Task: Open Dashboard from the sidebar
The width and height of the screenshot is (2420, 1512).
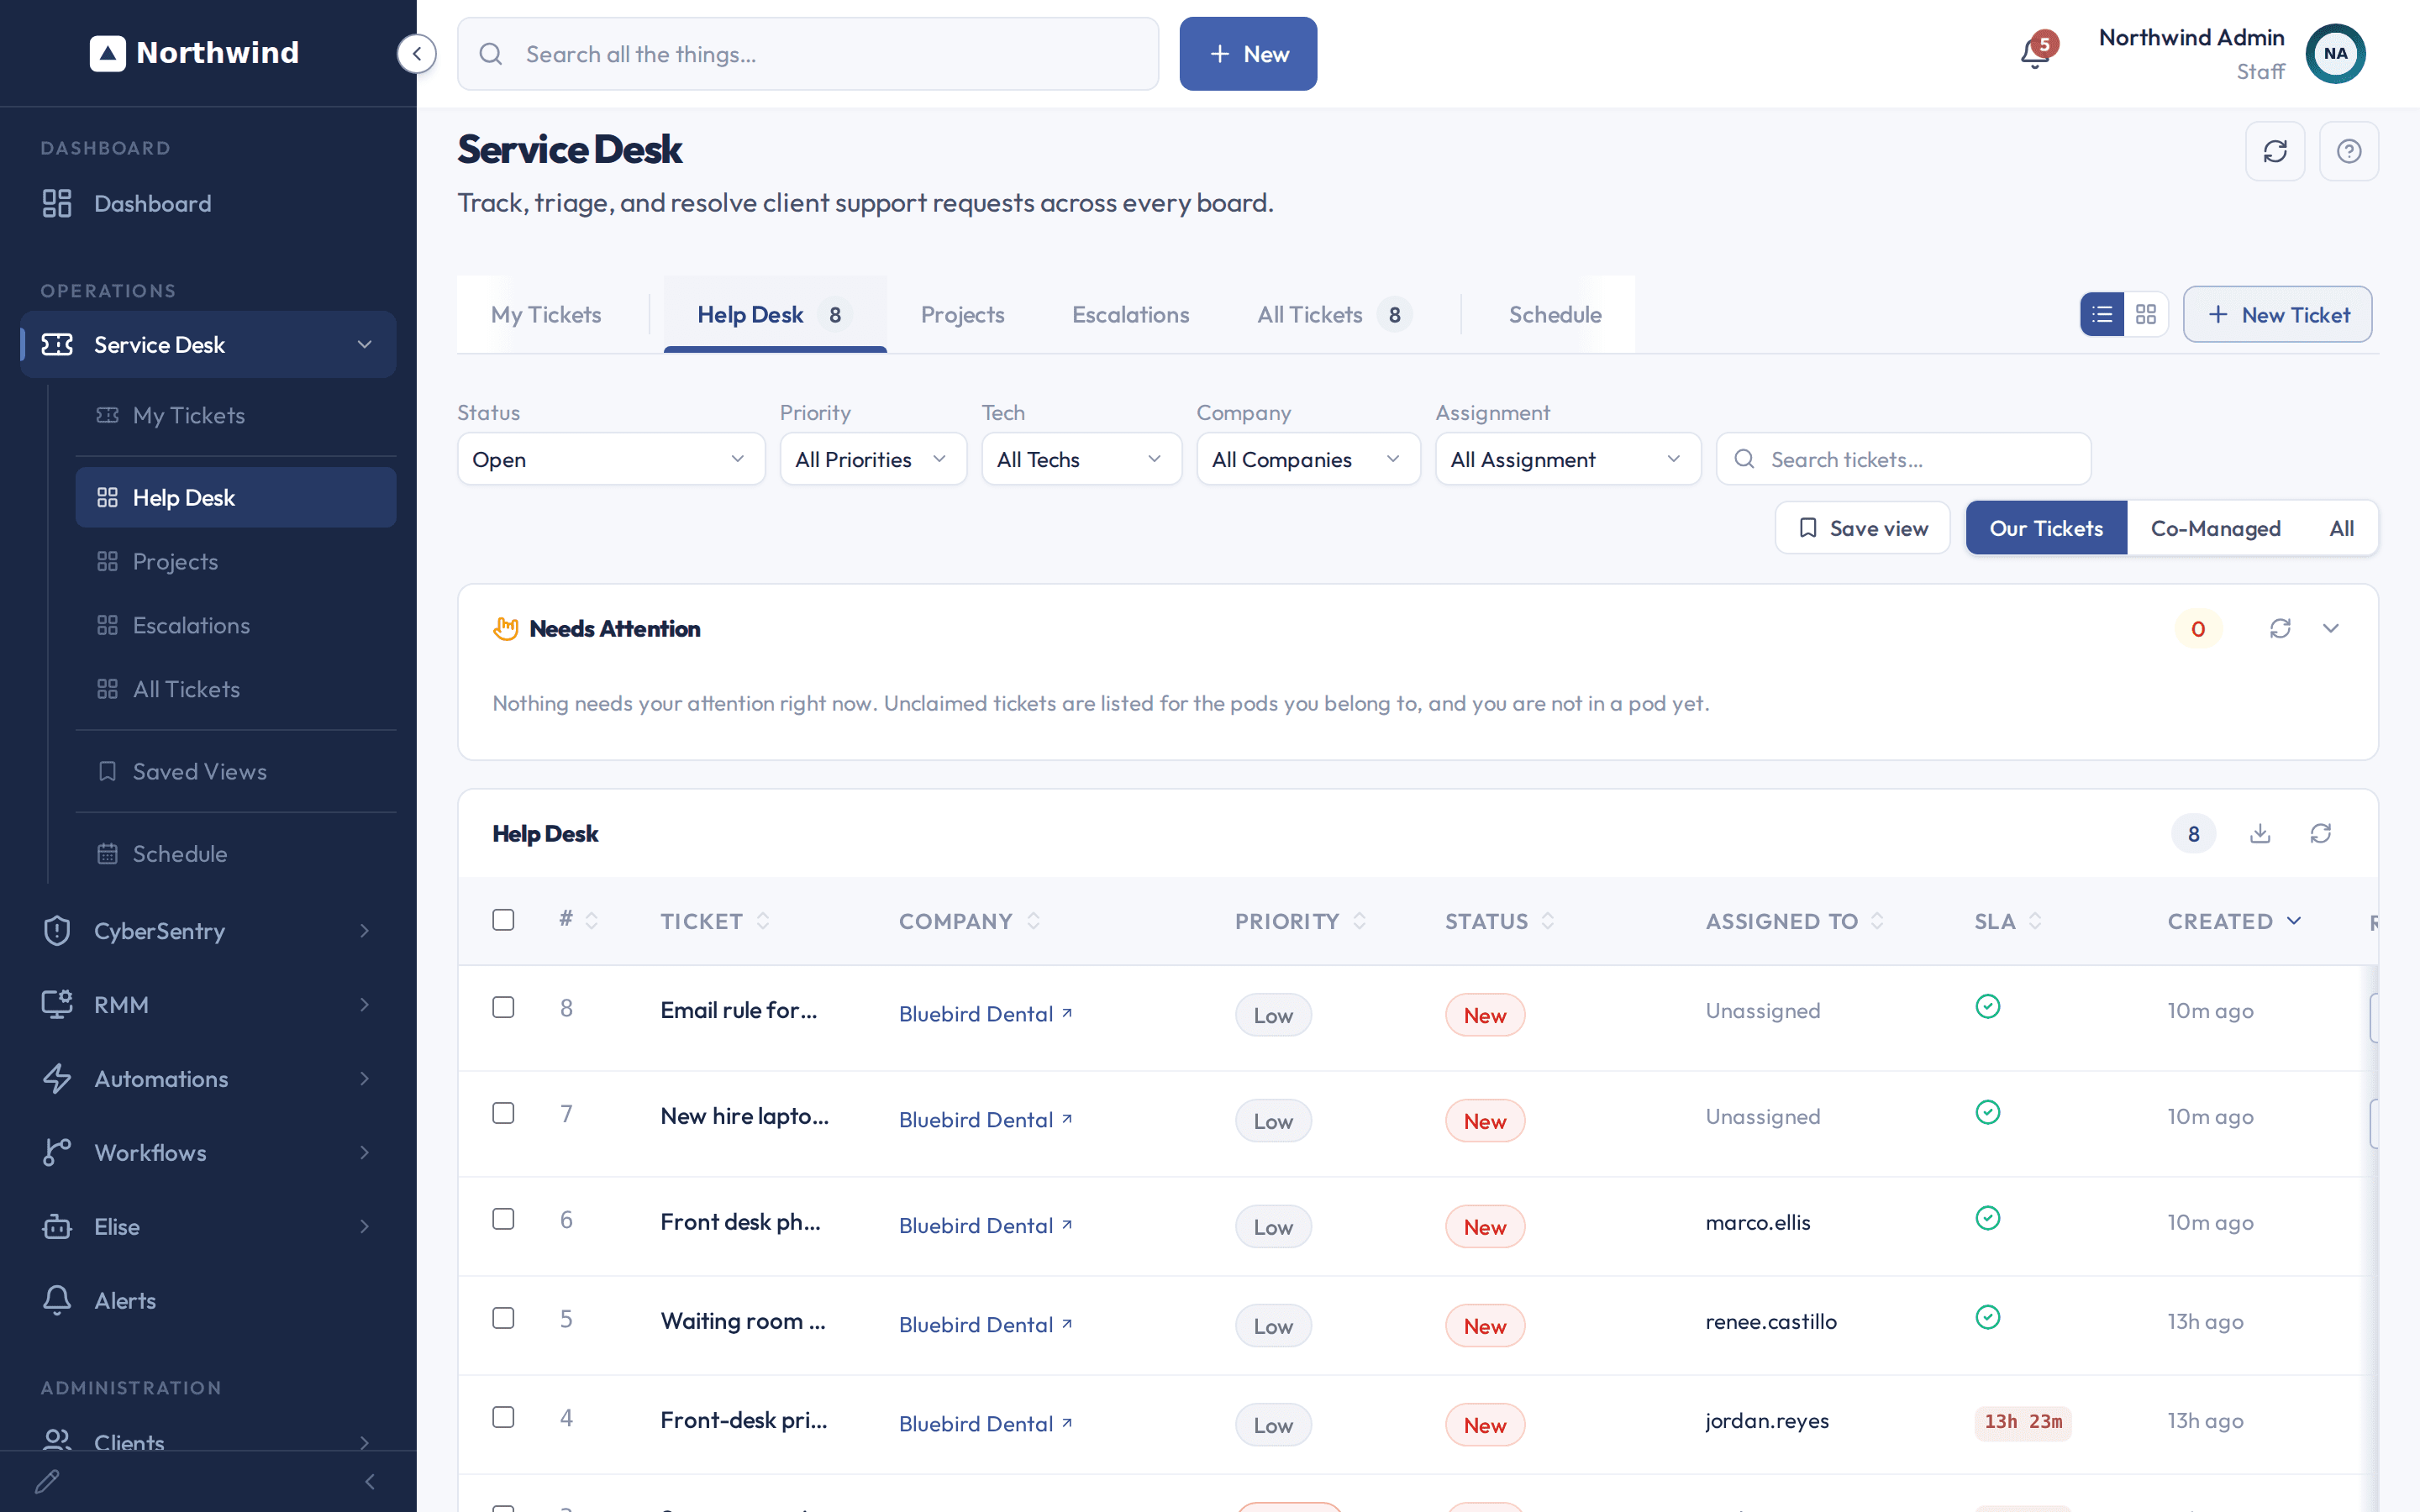Action: [x=208, y=203]
